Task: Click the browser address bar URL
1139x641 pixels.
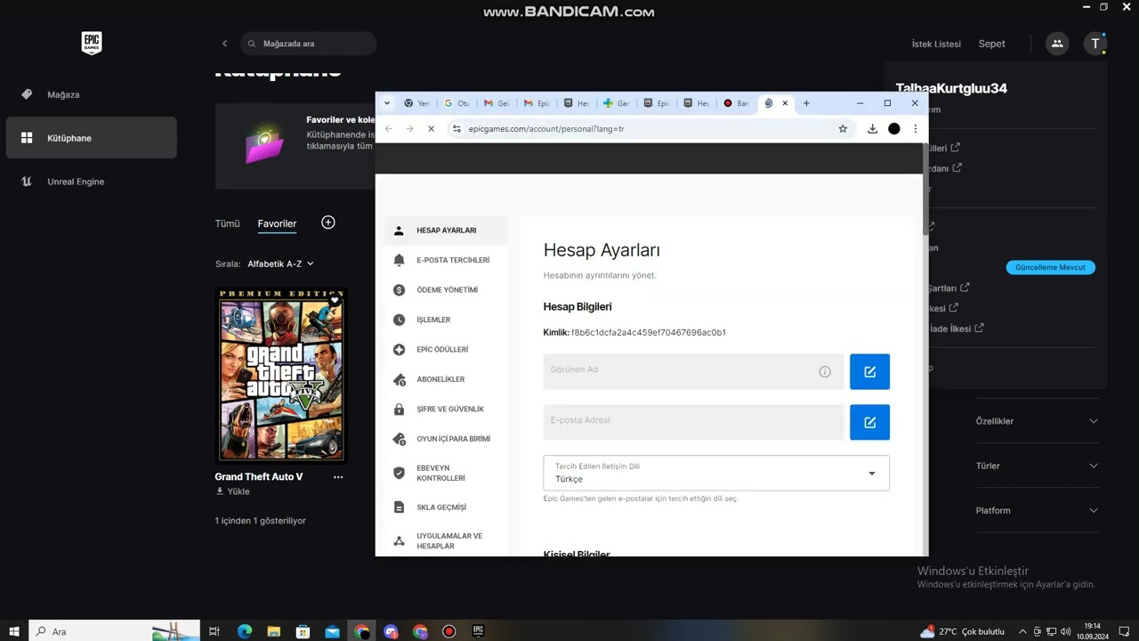Action: tap(546, 129)
